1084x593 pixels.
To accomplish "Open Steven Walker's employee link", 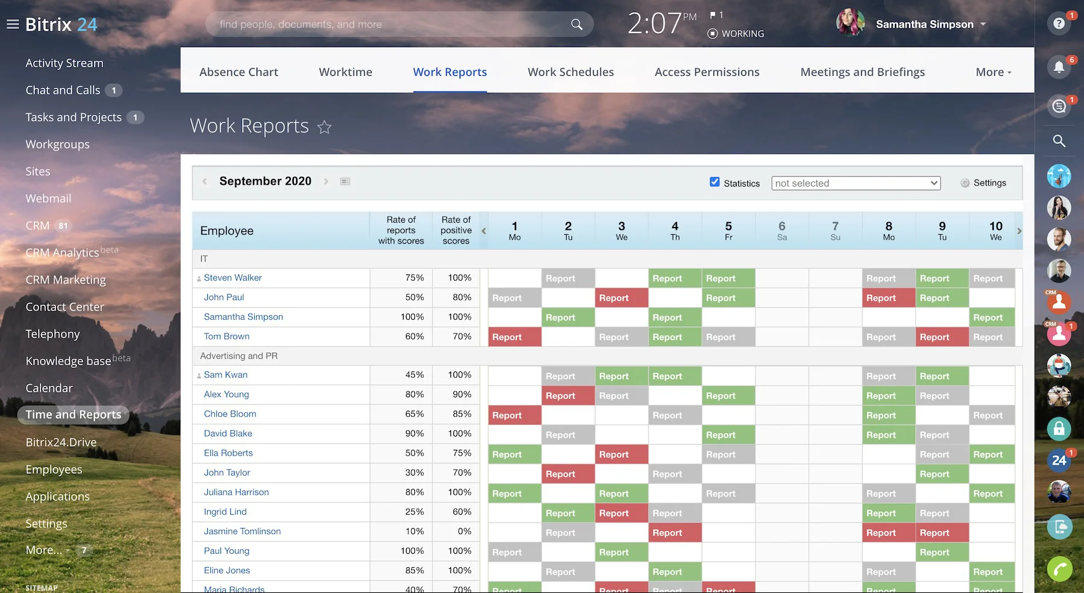I will pos(232,278).
